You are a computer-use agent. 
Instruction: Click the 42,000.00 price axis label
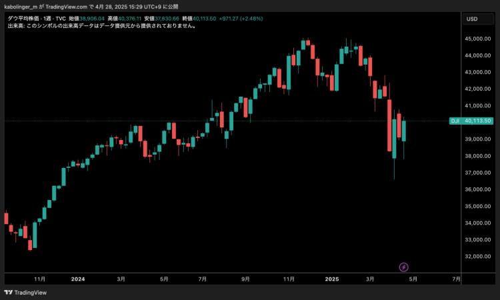(478, 89)
